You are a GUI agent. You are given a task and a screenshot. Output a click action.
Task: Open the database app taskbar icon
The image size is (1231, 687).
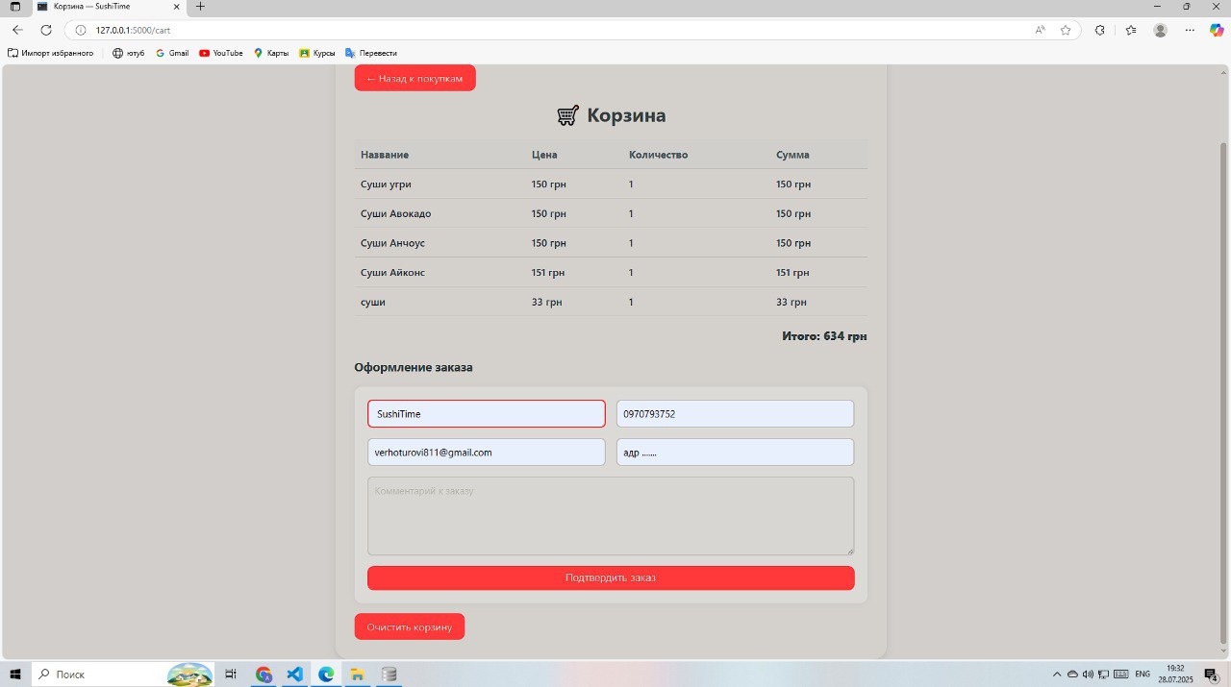coord(389,675)
